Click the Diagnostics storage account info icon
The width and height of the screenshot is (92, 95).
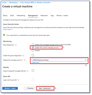pos(25,60)
